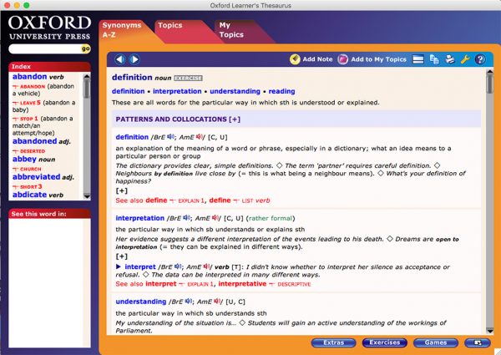501x355 pixels.
Task: Click Add to My Topics label
Action: (x=378, y=59)
